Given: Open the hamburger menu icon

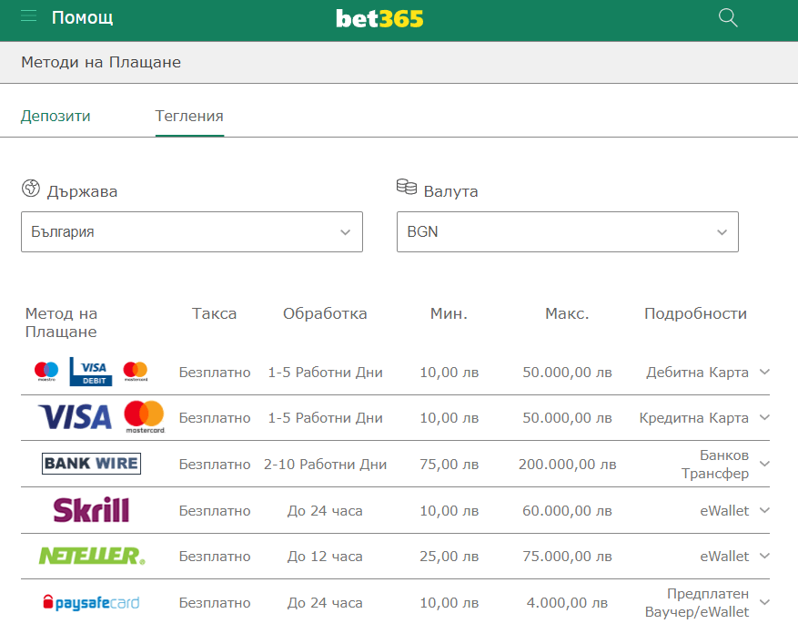Looking at the screenshot, I should (x=28, y=16).
